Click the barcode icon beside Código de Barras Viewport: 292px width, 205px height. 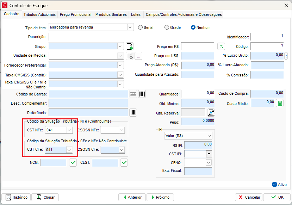coord(142,94)
